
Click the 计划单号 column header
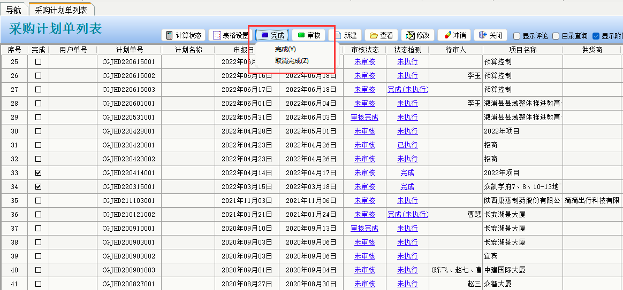click(x=129, y=50)
